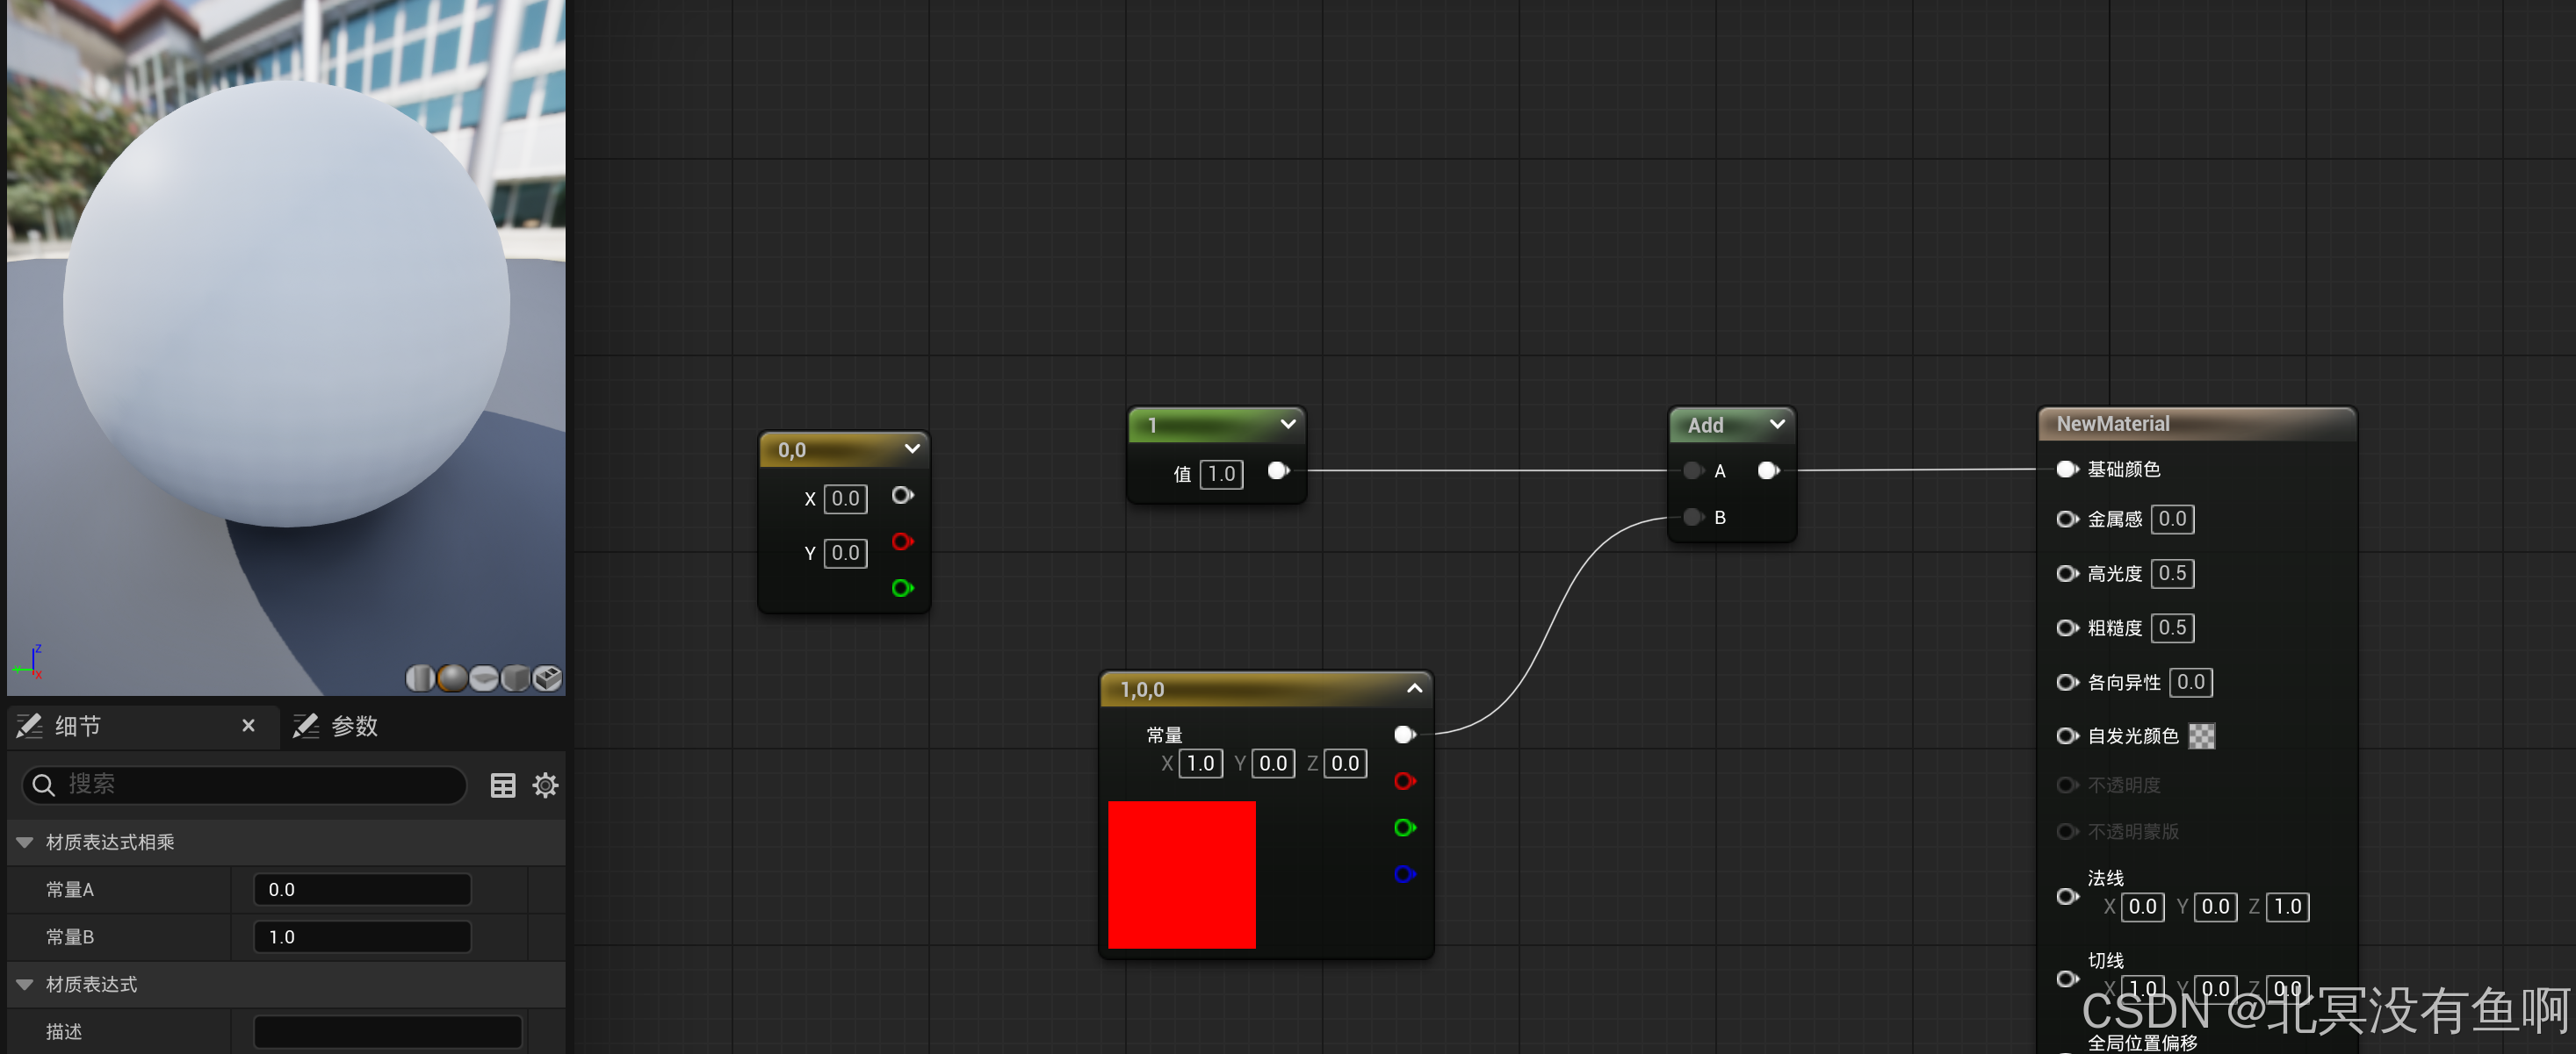The image size is (2576, 1054).
Task: Click search magnifier icon in details panel
Action: click(43, 785)
